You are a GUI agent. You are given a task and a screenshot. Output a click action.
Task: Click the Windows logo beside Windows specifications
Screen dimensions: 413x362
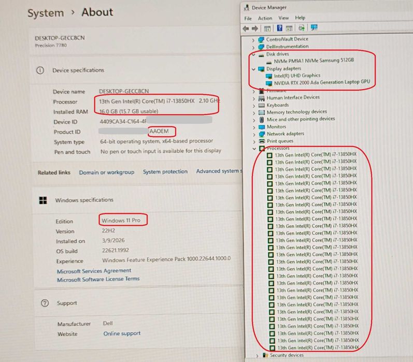(43, 200)
